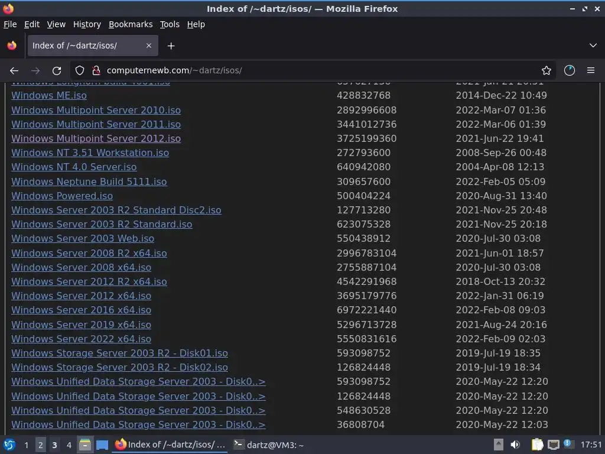Select file size 428832768 text
This screenshot has height=454, width=605.
(x=363, y=95)
